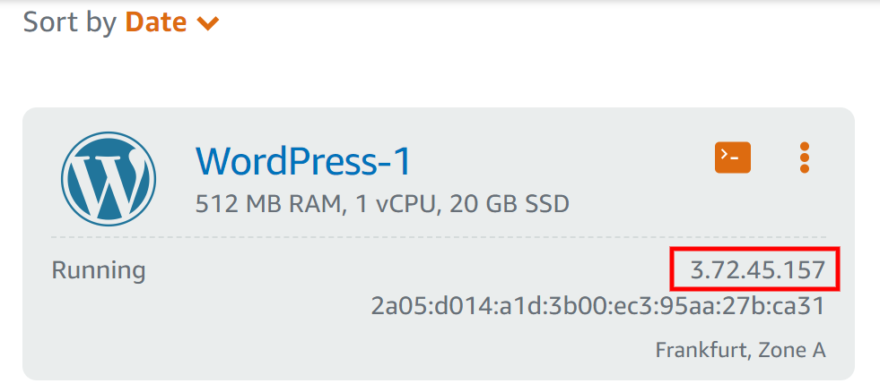Click the IPv6 address starting with 2a05:d014
Screen dimensions: 880x392
597,307
